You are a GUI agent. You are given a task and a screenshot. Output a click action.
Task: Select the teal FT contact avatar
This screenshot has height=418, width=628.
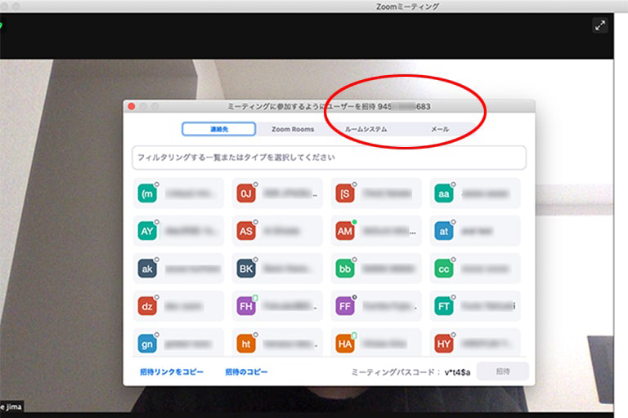coord(444,306)
